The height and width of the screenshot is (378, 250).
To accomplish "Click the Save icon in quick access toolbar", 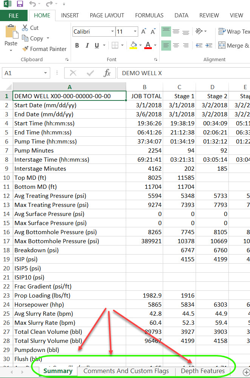I will tap(20, 4).
